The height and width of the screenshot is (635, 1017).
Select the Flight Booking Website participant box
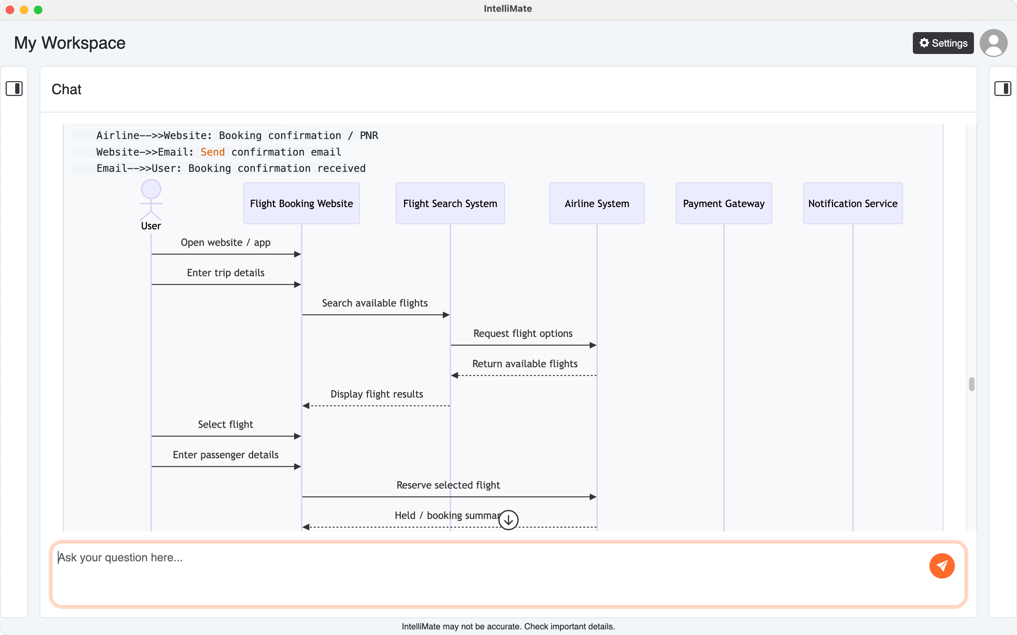pyautogui.click(x=301, y=203)
